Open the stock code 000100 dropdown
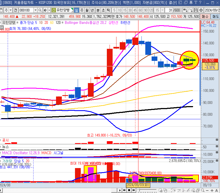The width and height of the screenshot is (220, 193). 35,10
